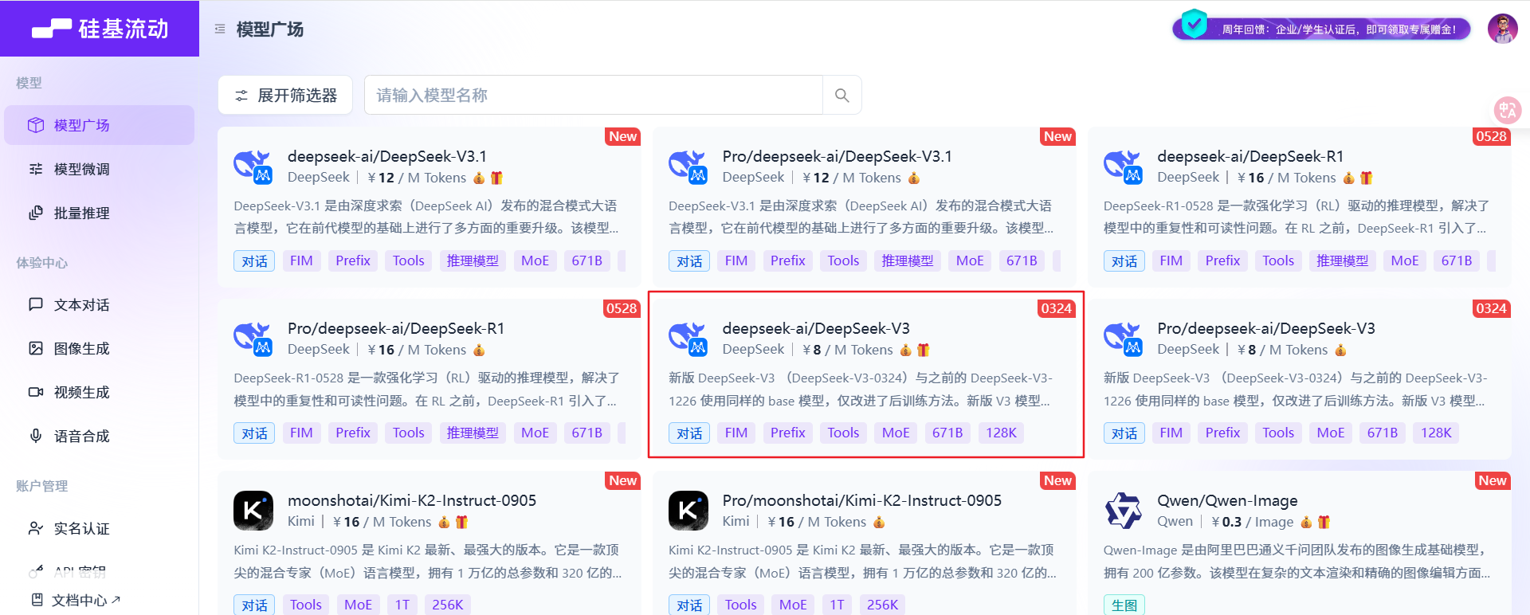Click 对话 tag on Pro/deepseek-ai/DeepSeek-R1 card
The width and height of the screenshot is (1530, 615).
tap(254, 433)
